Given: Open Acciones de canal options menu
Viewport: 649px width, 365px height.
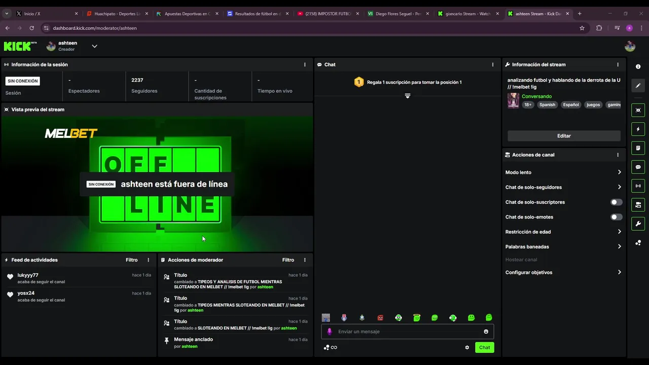Looking at the screenshot, I should coord(618,155).
